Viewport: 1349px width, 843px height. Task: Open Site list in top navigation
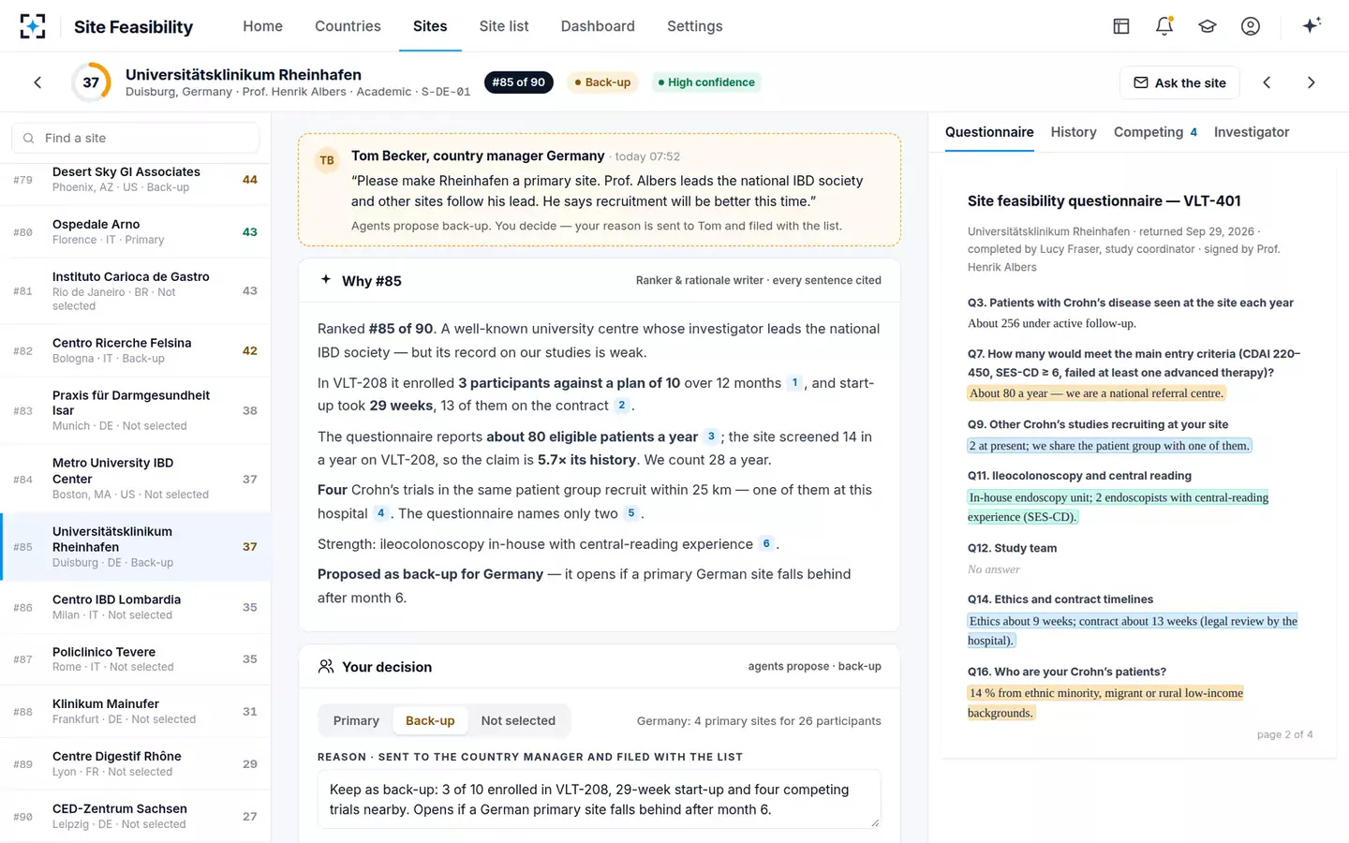tap(504, 26)
